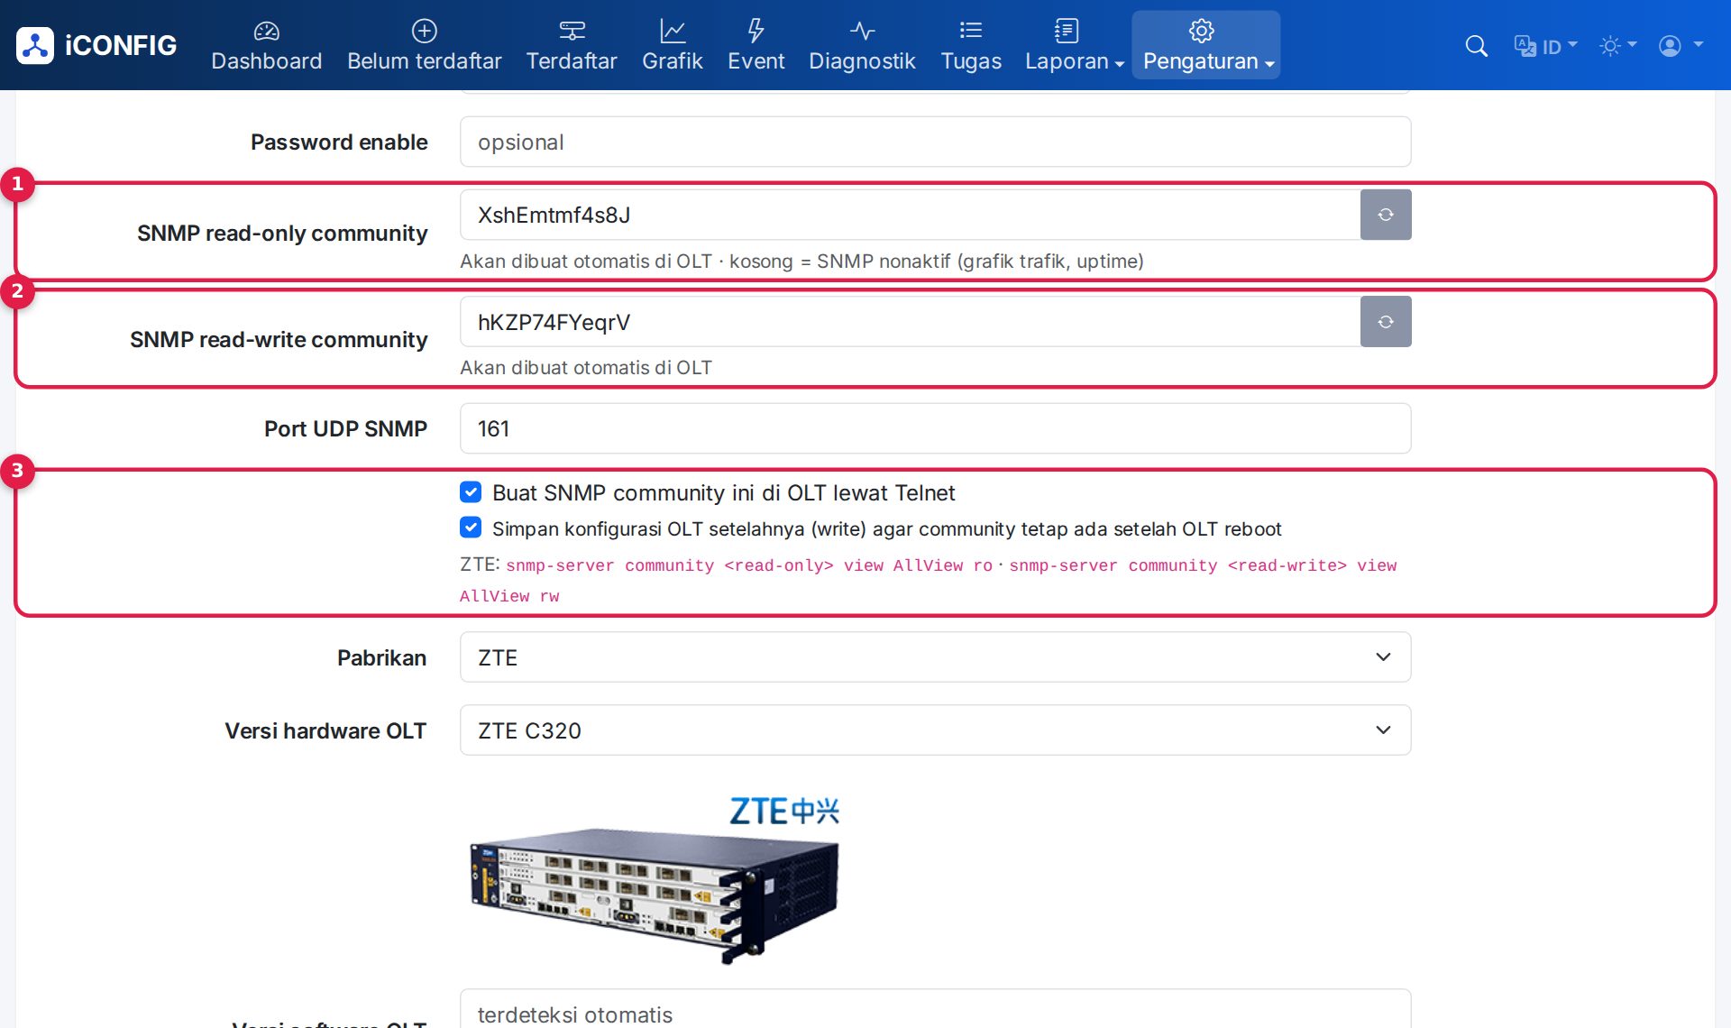Focus the SNMP read-write community field
The image size is (1731, 1028).
910,322
